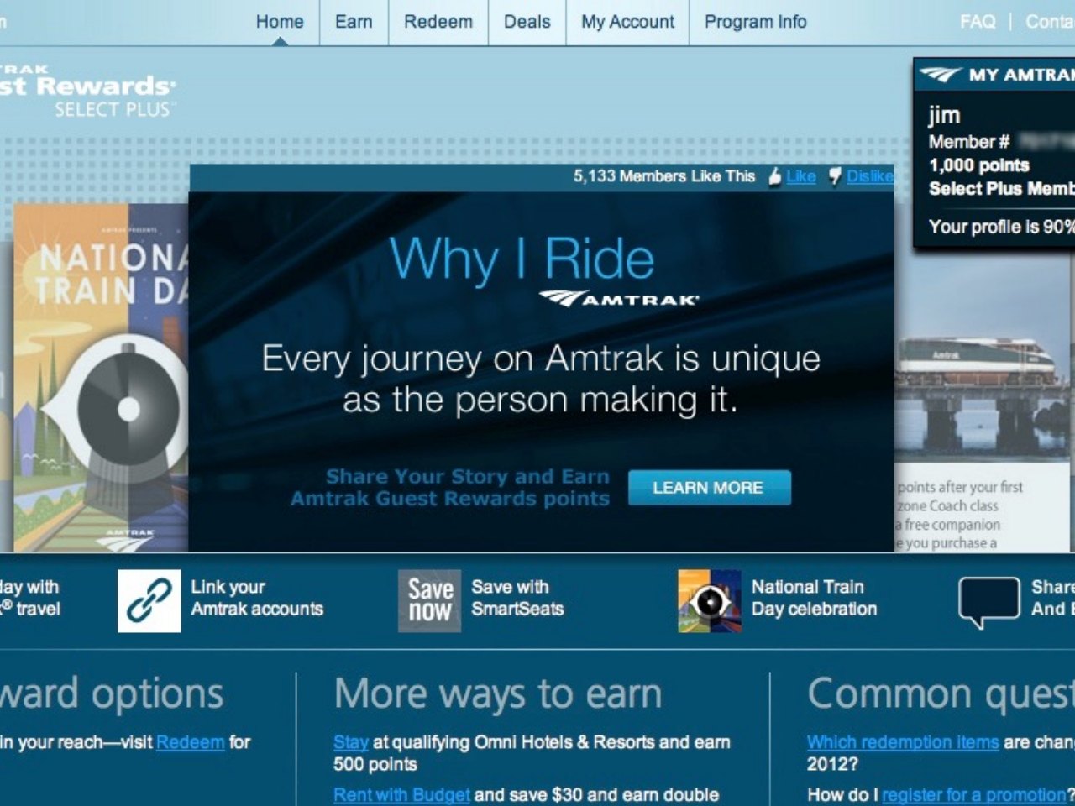Click the Rent with Budget link

click(x=401, y=794)
